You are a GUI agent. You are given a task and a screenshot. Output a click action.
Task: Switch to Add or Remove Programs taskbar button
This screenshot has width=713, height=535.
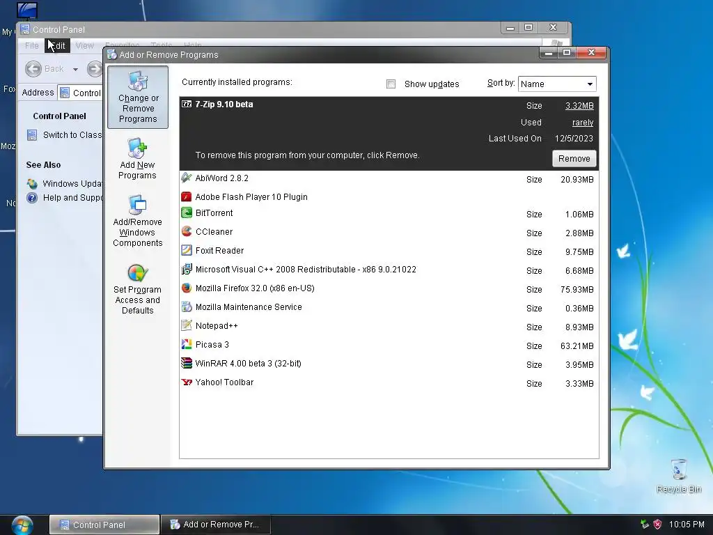click(216, 525)
